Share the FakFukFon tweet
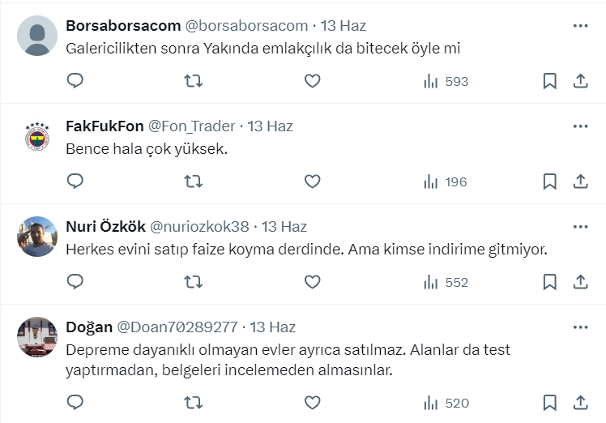The width and height of the screenshot is (606, 423). click(x=580, y=182)
